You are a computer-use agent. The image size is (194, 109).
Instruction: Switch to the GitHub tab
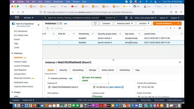pos(137,6)
